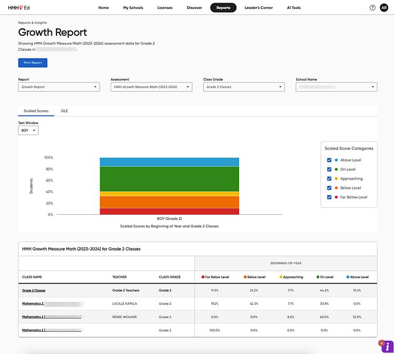Click the On Level column header
The image size is (395, 354).
(x=325, y=277)
